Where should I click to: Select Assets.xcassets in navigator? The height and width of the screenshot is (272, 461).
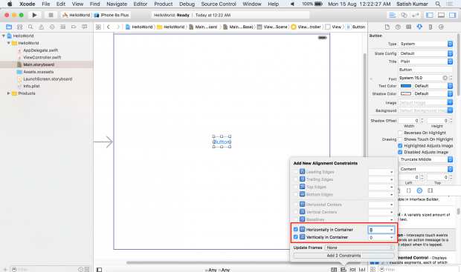coord(39,72)
